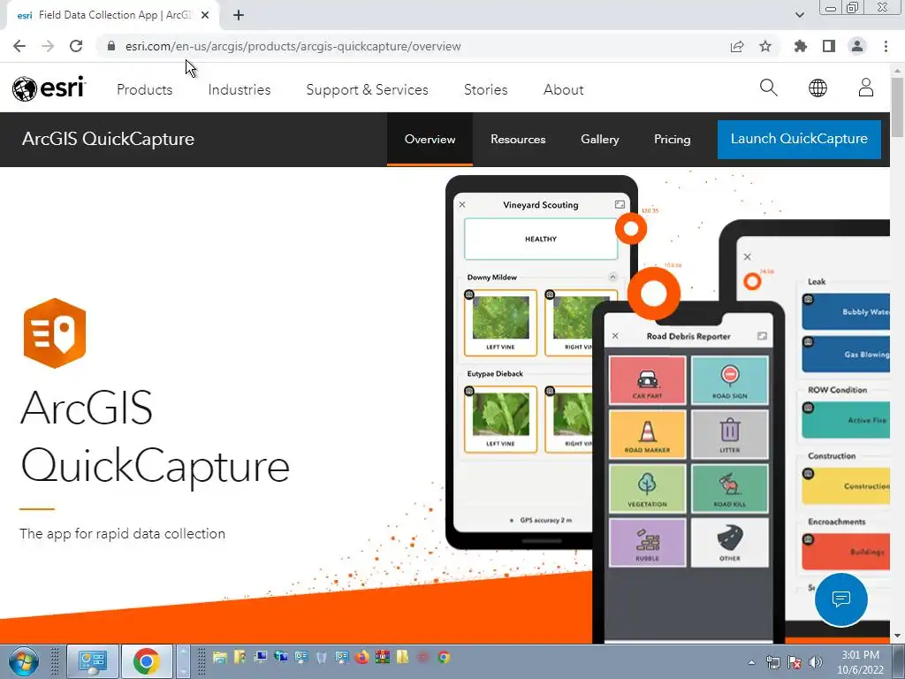Click the orange QuickCapture product icon

click(x=55, y=333)
